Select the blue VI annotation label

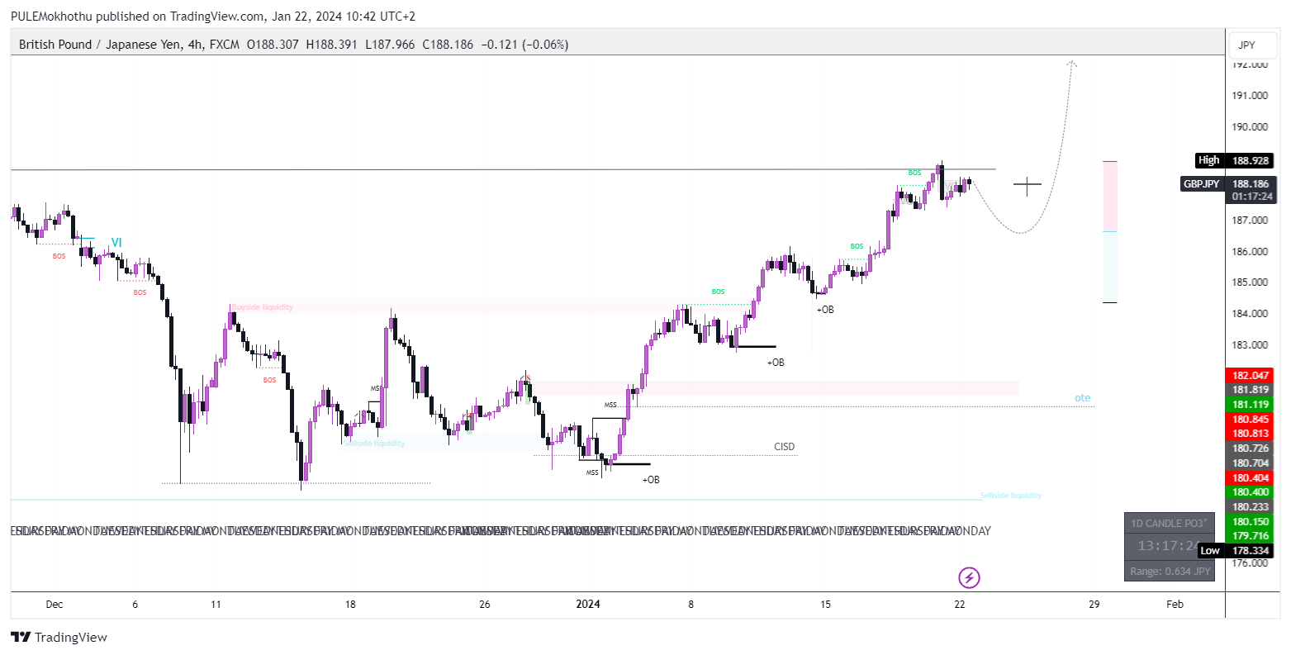coord(116,243)
